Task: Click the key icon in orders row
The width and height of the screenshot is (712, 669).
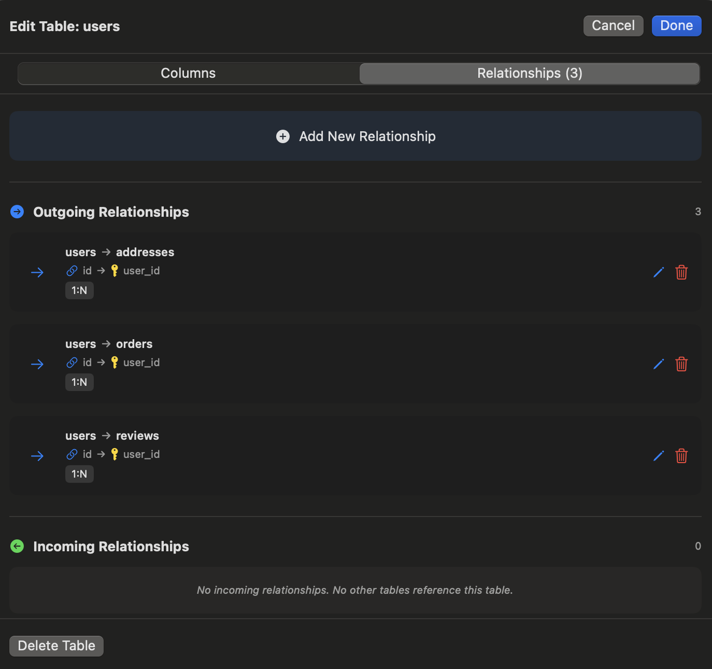Action: pyautogui.click(x=115, y=363)
